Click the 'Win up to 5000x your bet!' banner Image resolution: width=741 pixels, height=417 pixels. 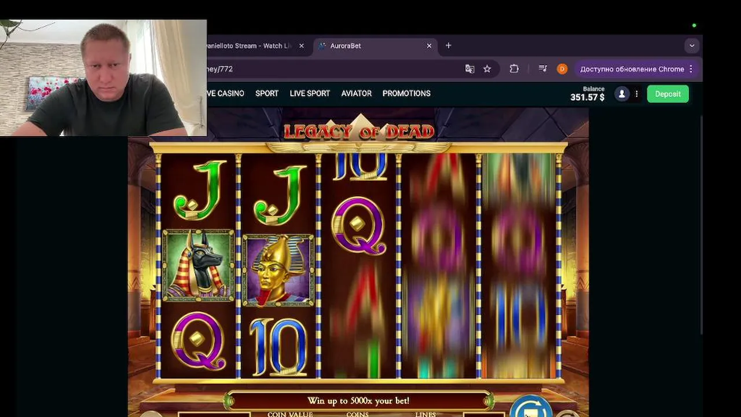[358, 401]
